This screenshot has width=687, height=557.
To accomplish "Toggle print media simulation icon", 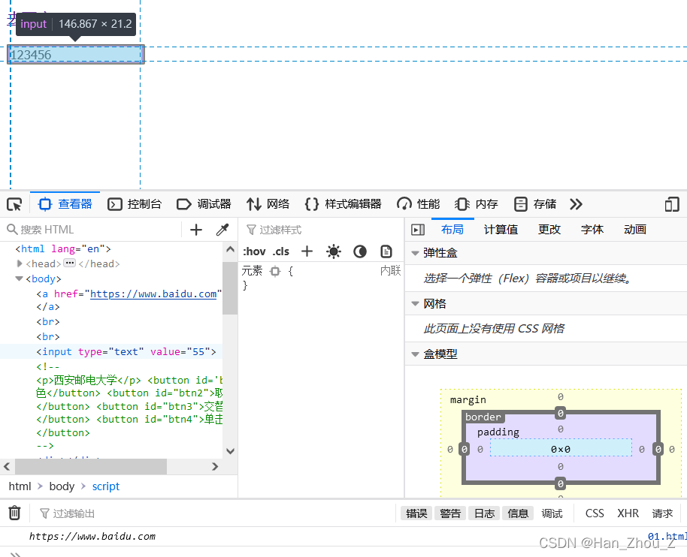I will tap(386, 251).
